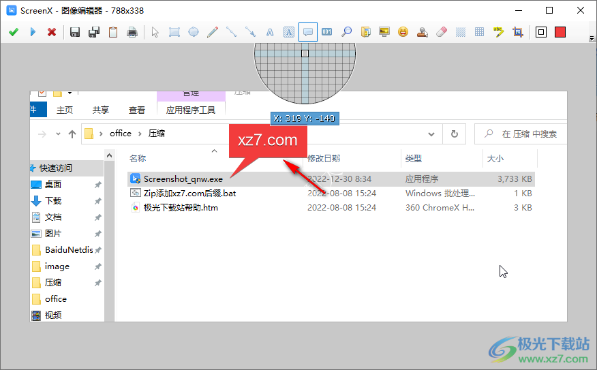The height and width of the screenshot is (370, 597).
Task: Select the abc highlighter tool
Action: click(498, 32)
